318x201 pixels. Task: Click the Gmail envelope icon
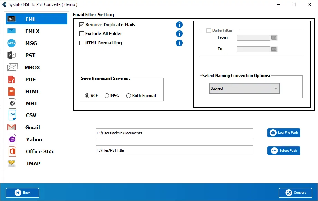(11, 127)
